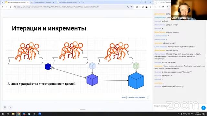The image size is (207, 116).
Task: Select the slide title 'Итерации и инкременты'
Action: tap(49, 28)
